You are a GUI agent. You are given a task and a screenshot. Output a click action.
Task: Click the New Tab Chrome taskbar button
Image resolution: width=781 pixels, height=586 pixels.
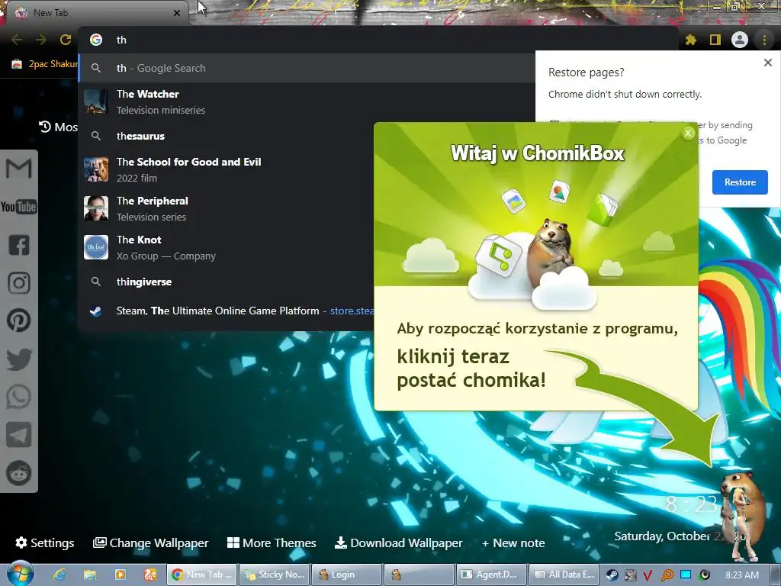pos(202,575)
